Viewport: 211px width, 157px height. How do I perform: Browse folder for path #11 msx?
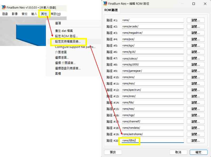point(196,84)
